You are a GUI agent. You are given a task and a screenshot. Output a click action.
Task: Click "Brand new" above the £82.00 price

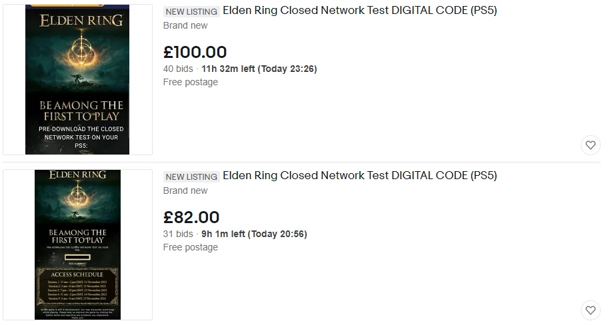(x=185, y=190)
